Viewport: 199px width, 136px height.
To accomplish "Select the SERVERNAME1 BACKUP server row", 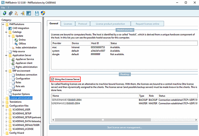I will point(124,100).
